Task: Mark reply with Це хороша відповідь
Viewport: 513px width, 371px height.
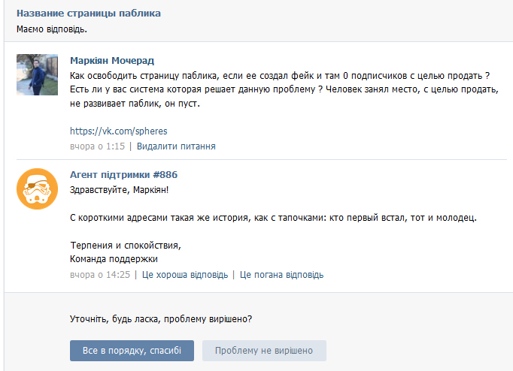Action: (184, 275)
